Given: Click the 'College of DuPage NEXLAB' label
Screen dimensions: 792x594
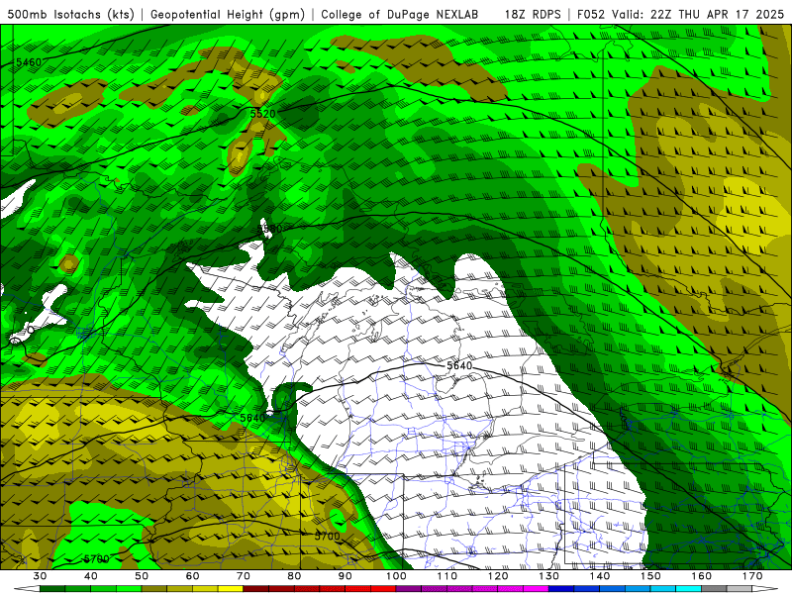Looking at the screenshot, I should tap(400, 15).
